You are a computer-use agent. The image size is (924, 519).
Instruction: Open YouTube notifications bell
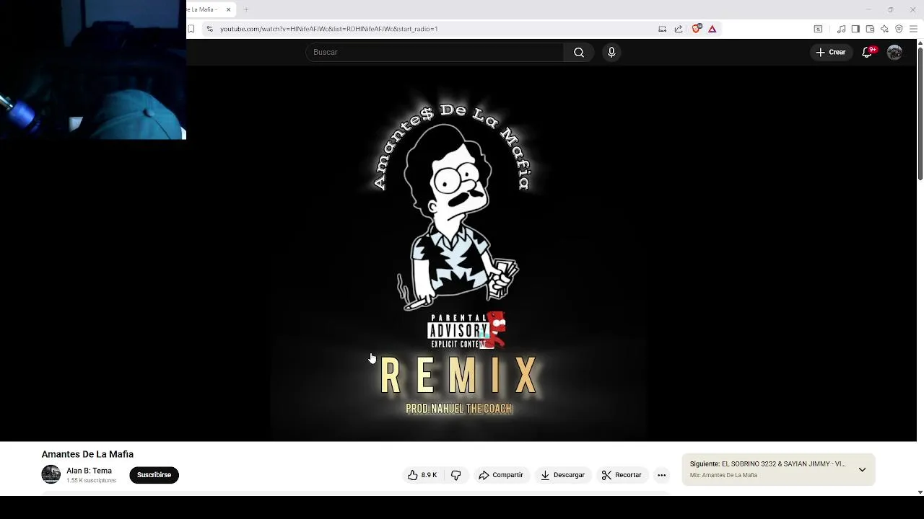coord(868,52)
